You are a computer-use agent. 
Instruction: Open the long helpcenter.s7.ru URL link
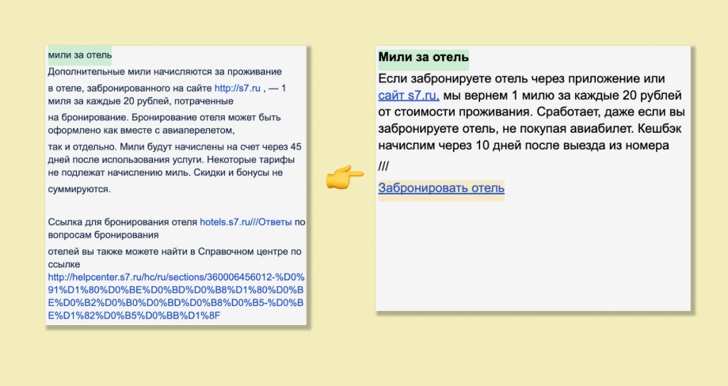(x=176, y=297)
